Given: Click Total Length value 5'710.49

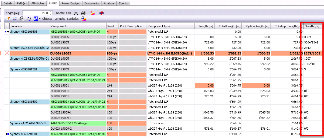Looking at the screenshot, I should pos(235,112).
